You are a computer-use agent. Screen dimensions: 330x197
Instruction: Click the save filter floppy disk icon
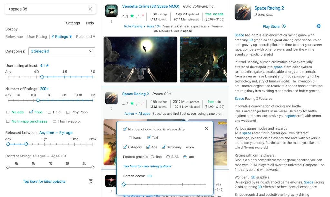(91, 182)
